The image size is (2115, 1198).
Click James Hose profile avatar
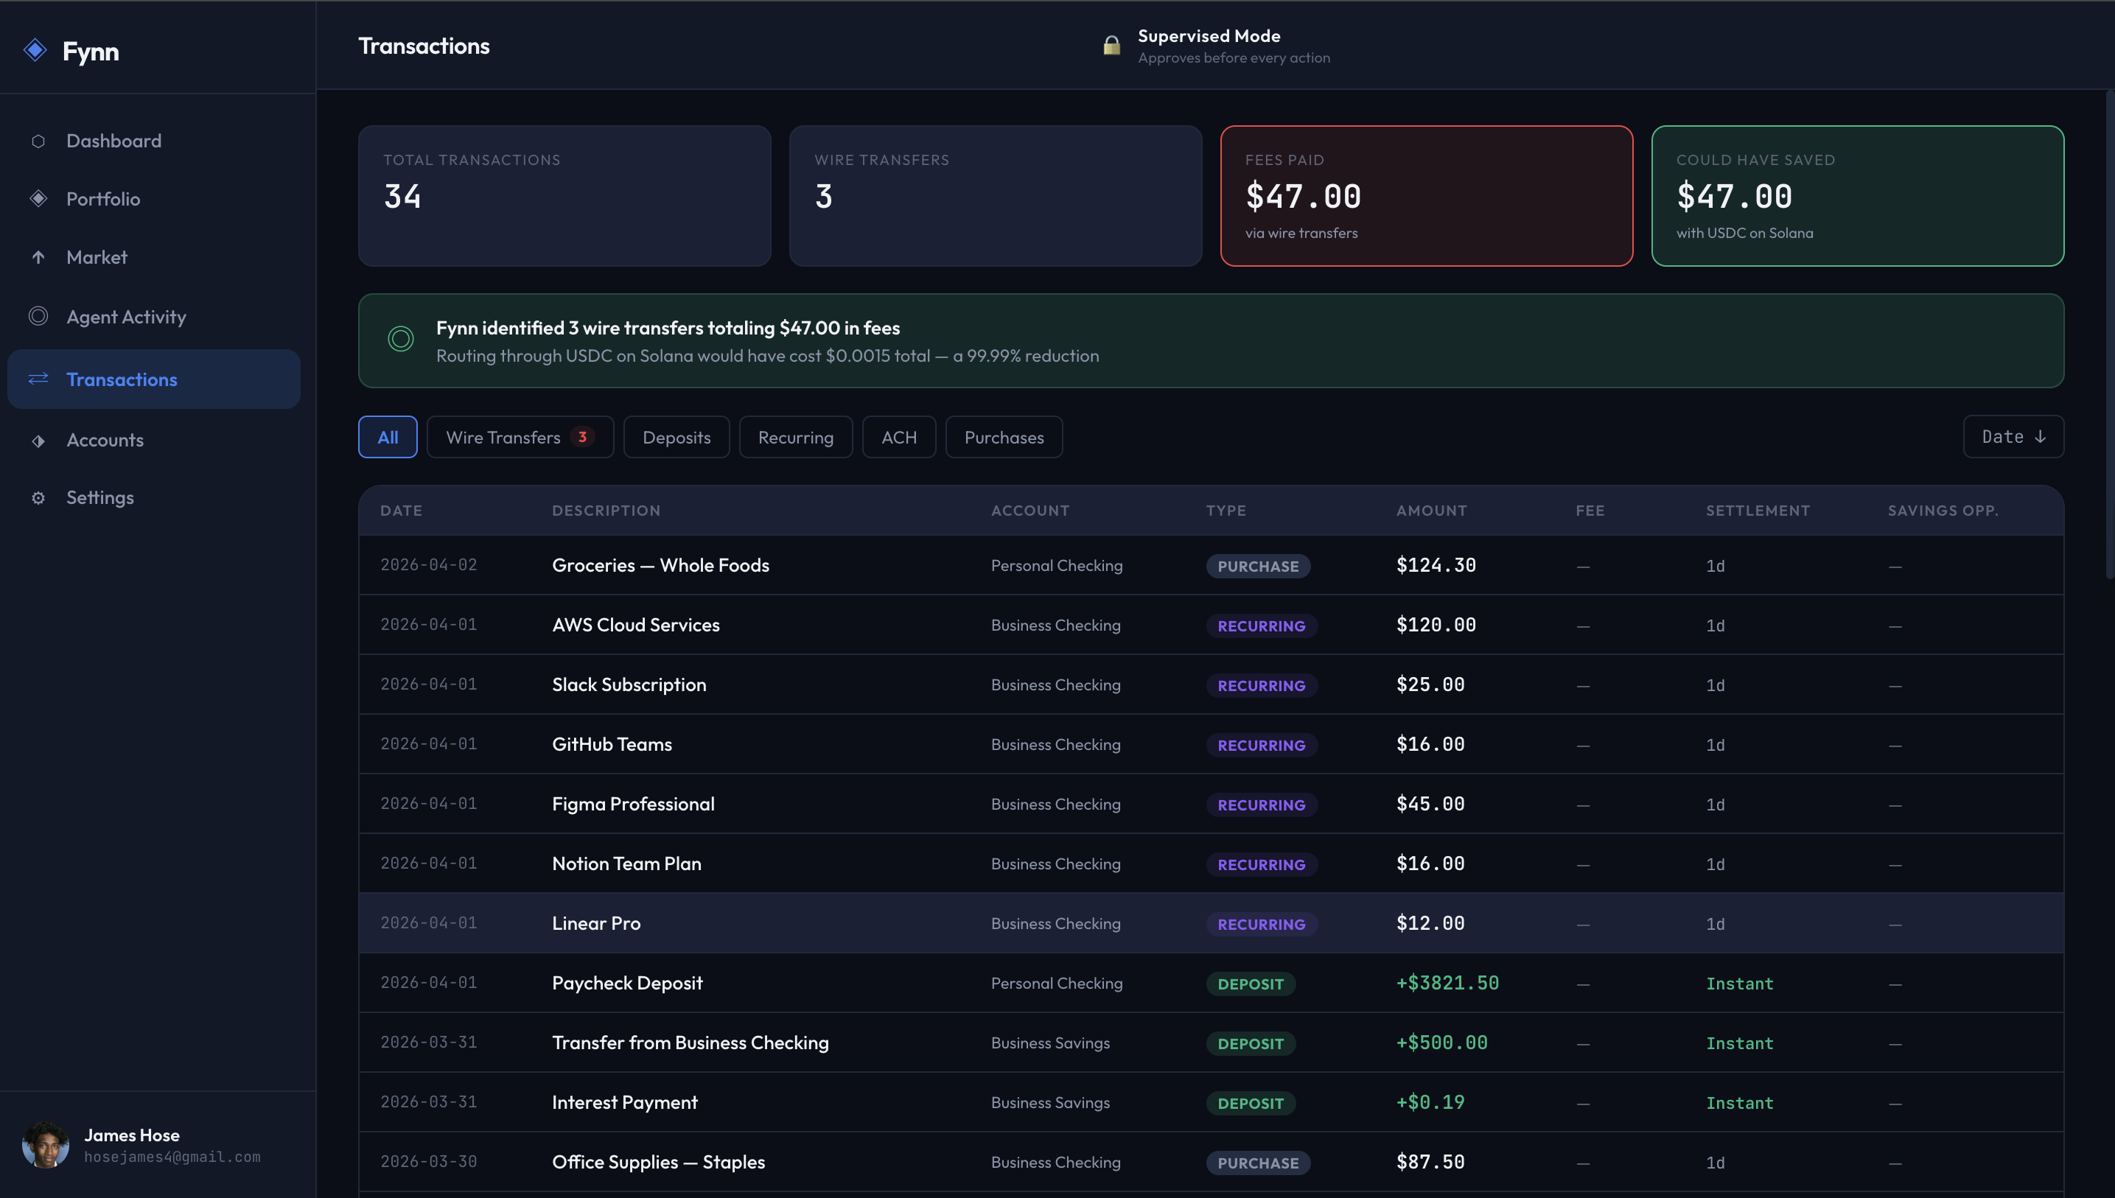(45, 1144)
